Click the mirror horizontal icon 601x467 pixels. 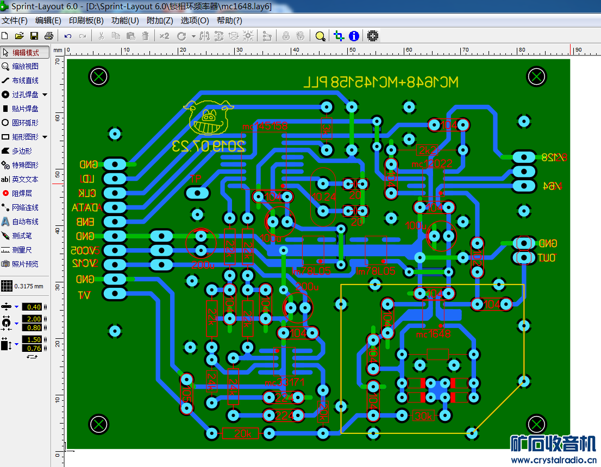[x=205, y=36]
